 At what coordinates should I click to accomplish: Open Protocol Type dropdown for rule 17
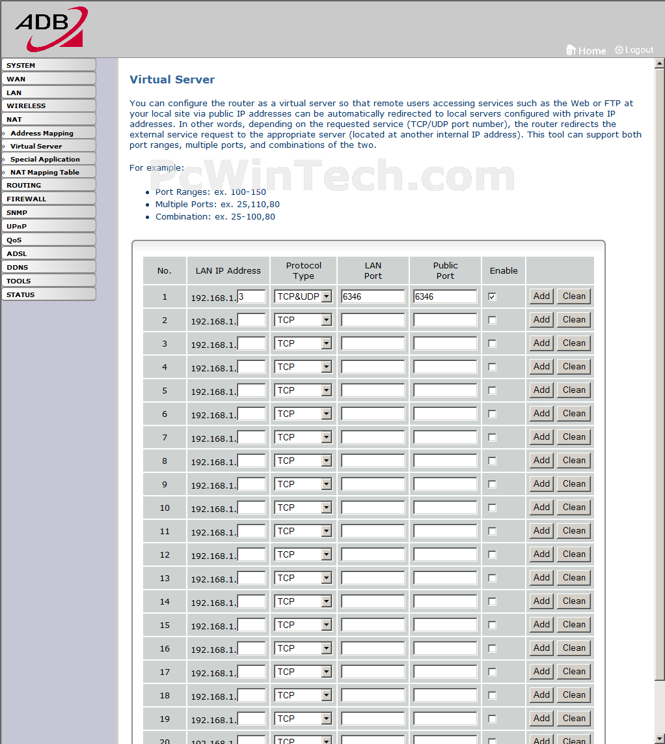(303, 672)
